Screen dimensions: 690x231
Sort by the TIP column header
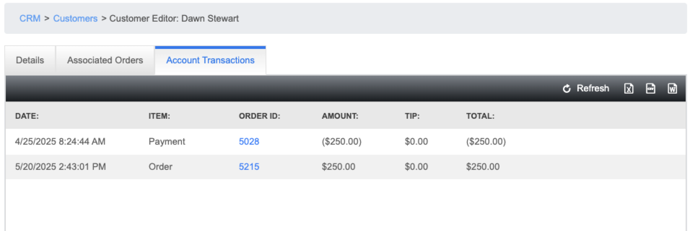[x=412, y=116]
